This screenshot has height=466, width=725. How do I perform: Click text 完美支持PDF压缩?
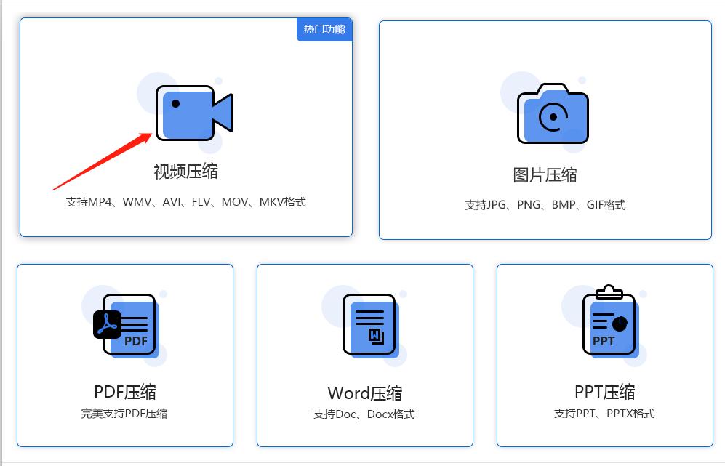point(124,414)
